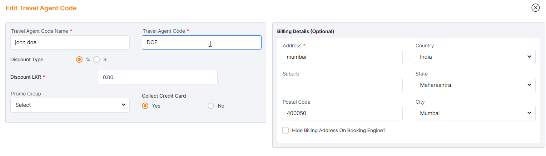Image resolution: width=546 pixels, height=156 pixels.
Task: Close the Edit Travel Agent Code dialog
Action: (535, 8)
